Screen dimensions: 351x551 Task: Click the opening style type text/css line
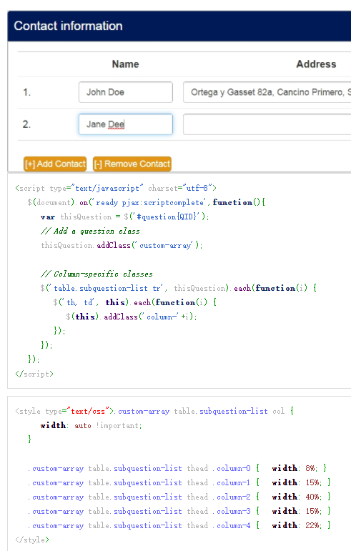(x=154, y=411)
